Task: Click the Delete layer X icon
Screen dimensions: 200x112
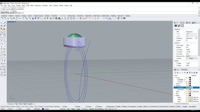Action: (180, 72)
